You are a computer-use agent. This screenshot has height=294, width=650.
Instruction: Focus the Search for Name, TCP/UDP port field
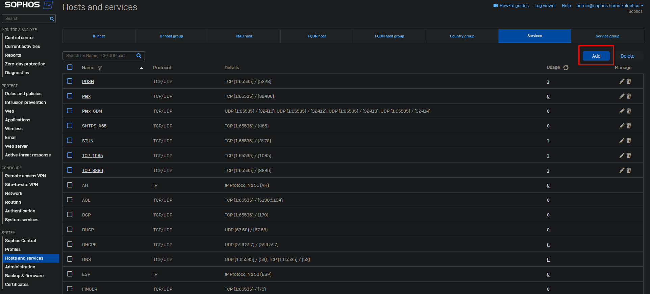click(x=100, y=56)
